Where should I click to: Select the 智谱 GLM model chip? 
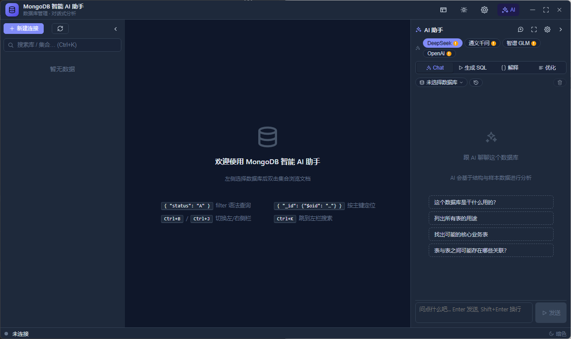pos(521,43)
